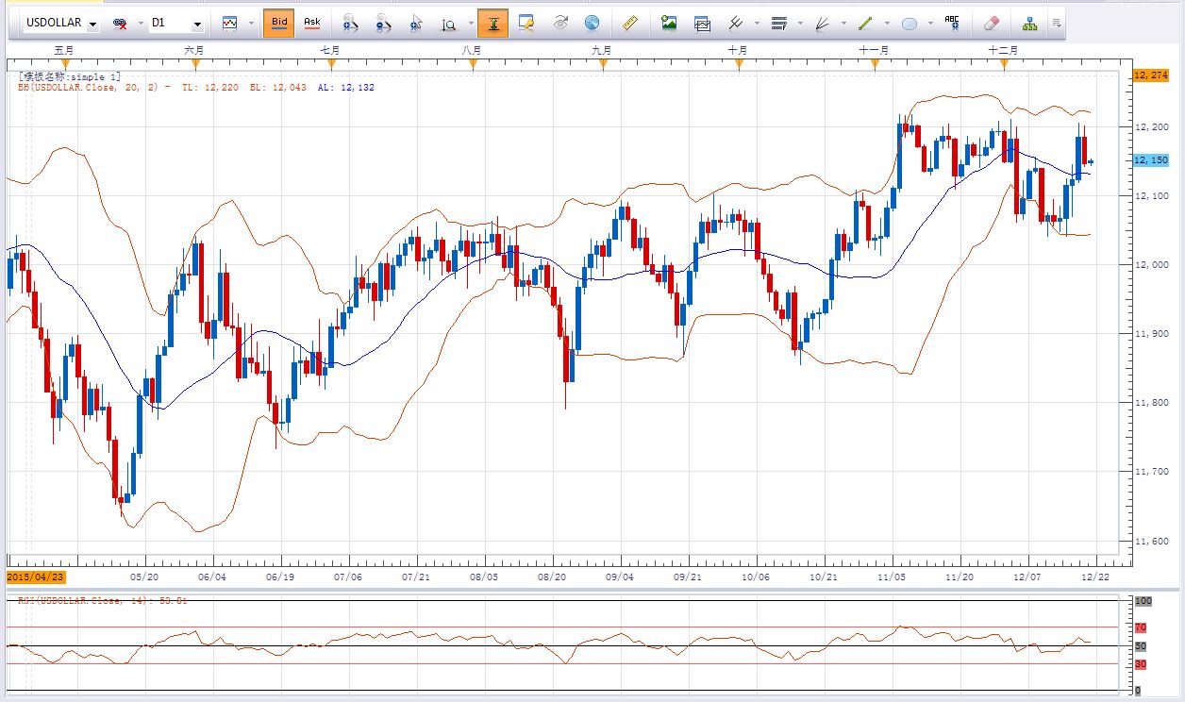Click the 九月 month marker triangle

coord(602,63)
